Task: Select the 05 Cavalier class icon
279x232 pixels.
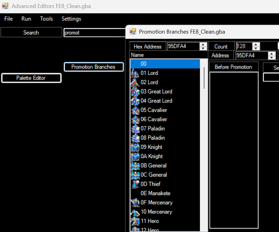Action: click(135, 110)
